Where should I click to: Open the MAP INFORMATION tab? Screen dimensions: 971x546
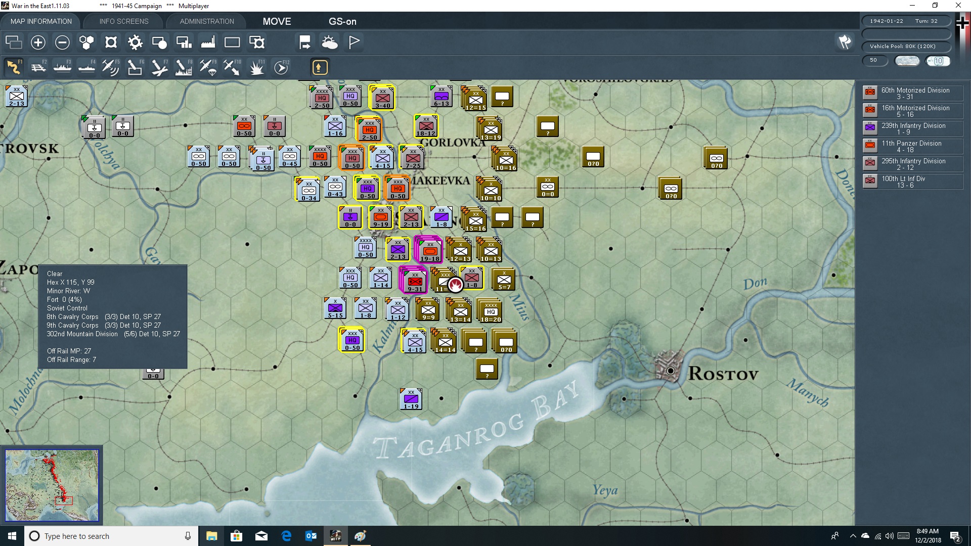[41, 21]
